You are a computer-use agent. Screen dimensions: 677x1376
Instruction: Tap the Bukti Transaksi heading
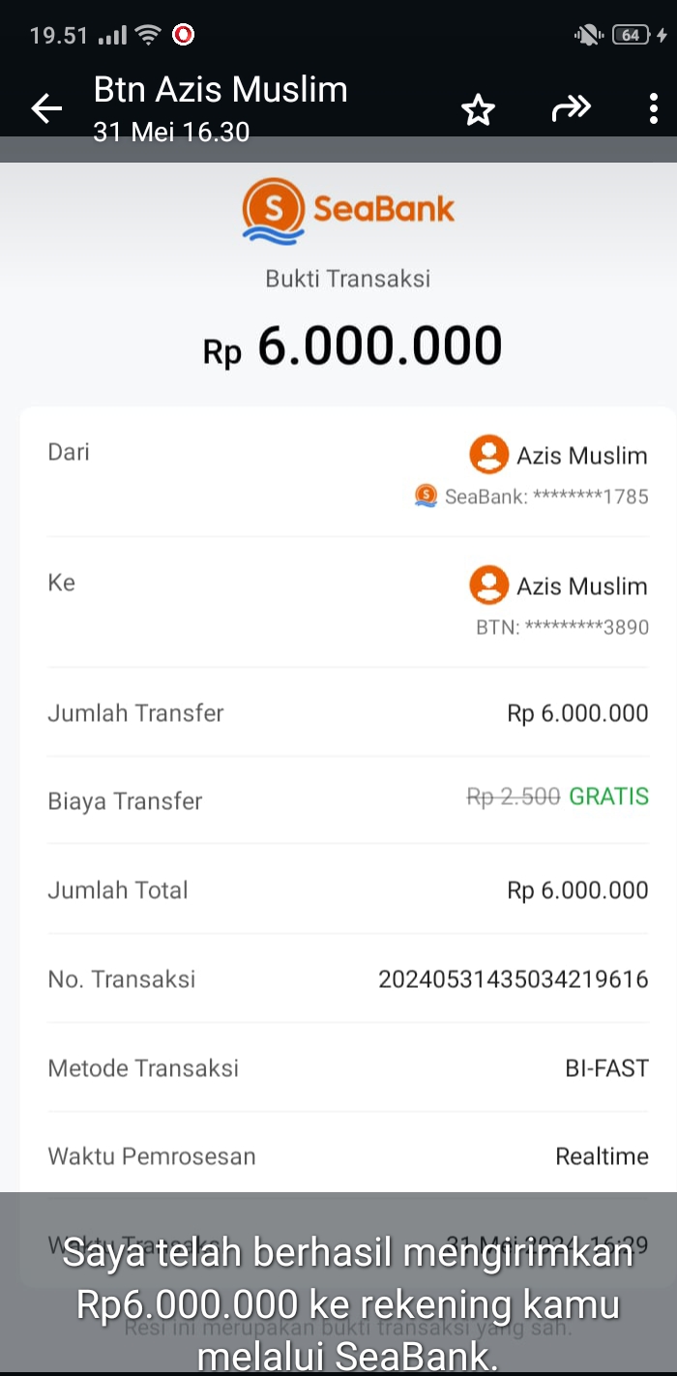[x=348, y=279]
